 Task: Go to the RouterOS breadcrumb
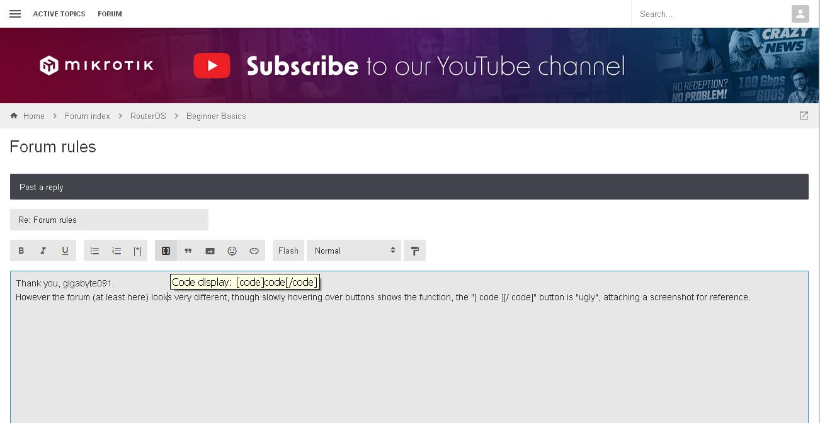[148, 116]
